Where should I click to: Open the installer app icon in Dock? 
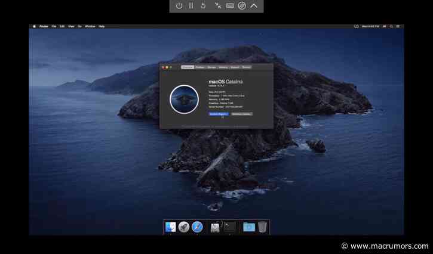coord(216,227)
